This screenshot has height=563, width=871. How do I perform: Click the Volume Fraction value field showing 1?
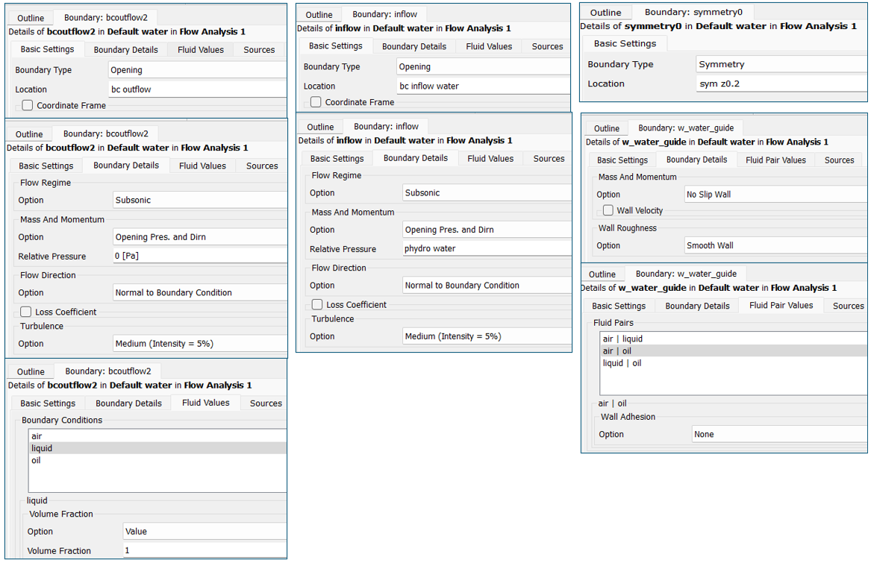point(204,550)
